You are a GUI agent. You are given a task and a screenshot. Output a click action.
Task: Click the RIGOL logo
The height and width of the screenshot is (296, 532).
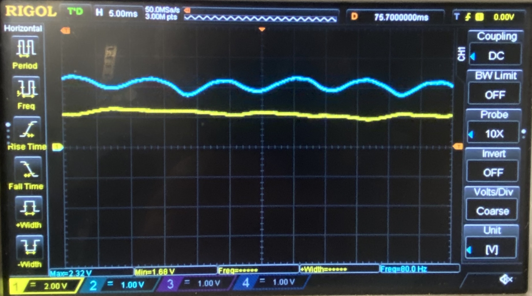(30, 11)
